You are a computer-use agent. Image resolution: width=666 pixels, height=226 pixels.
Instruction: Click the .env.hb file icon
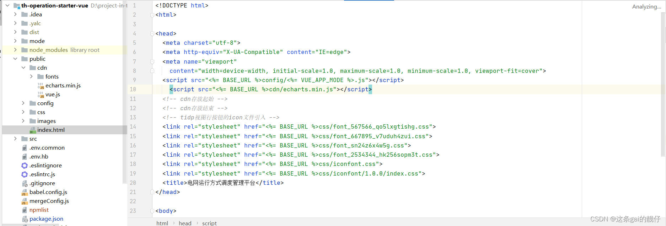[25, 156]
